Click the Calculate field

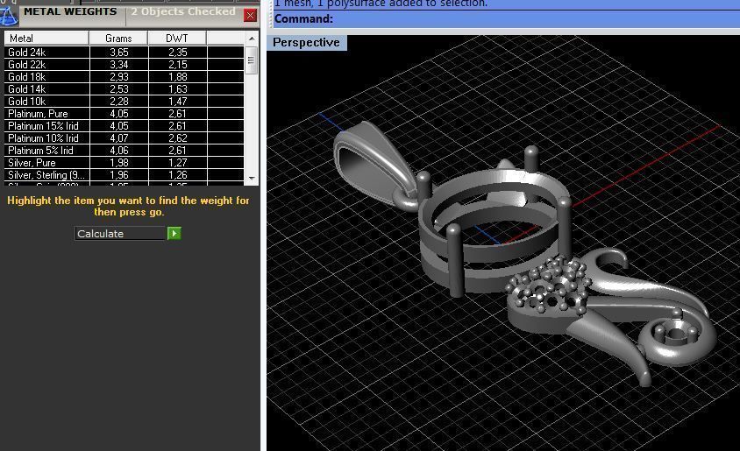point(121,233)
